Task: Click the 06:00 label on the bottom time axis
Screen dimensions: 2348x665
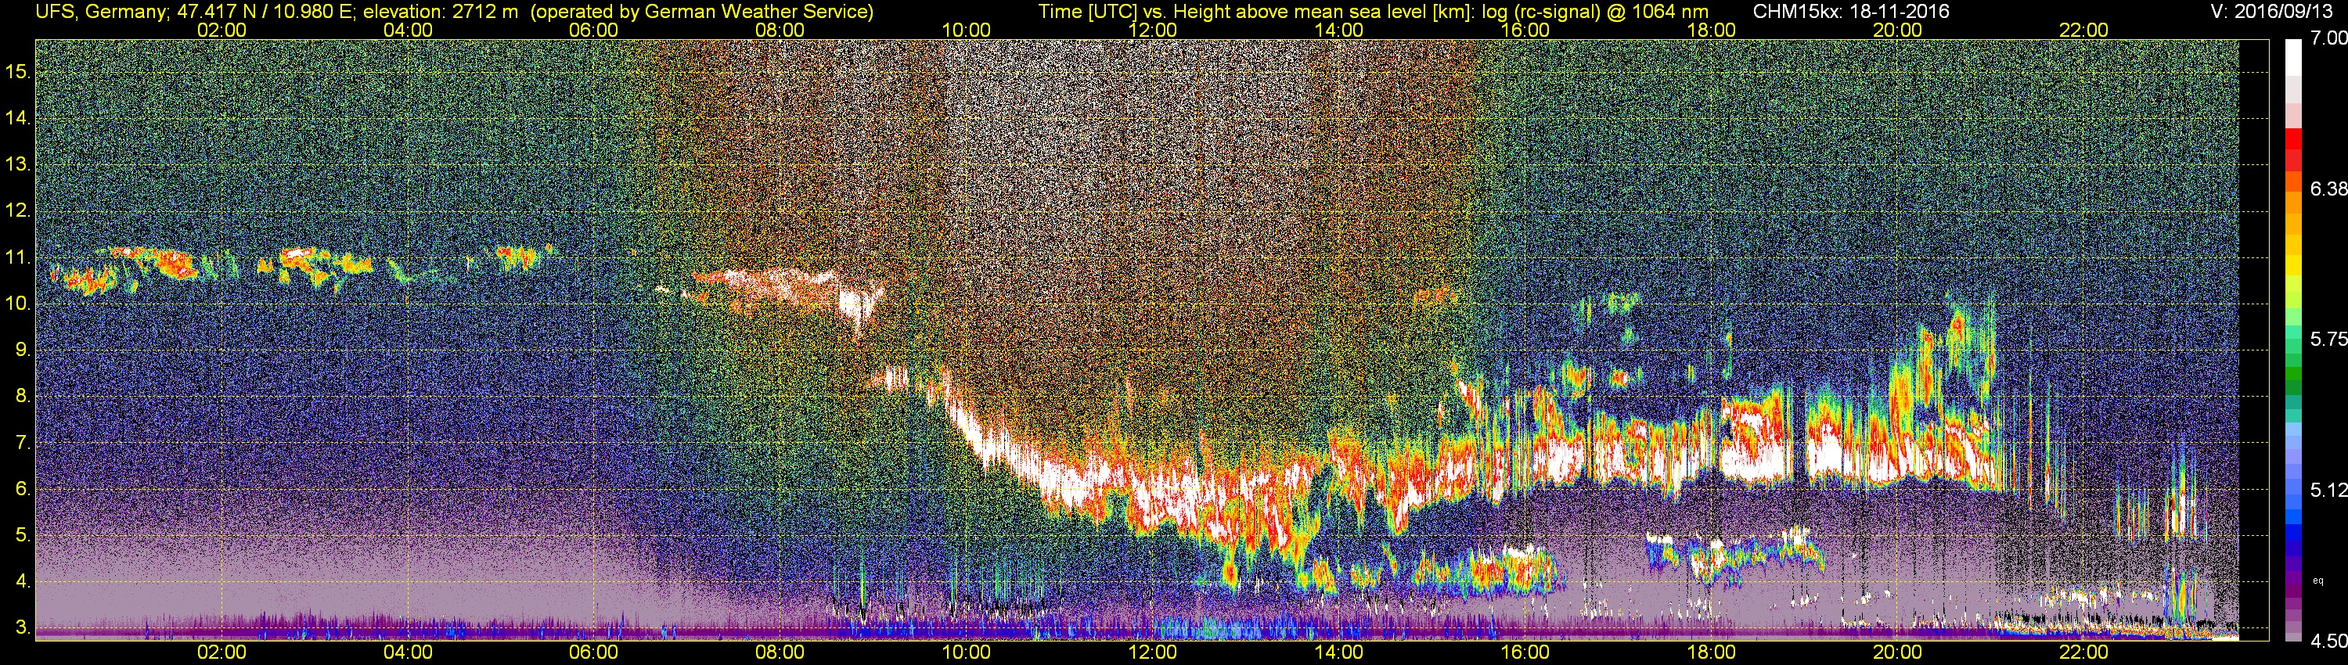Action: [x=593, y=652]
